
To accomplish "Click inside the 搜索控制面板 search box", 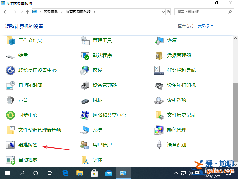I will tap(199, 12).
